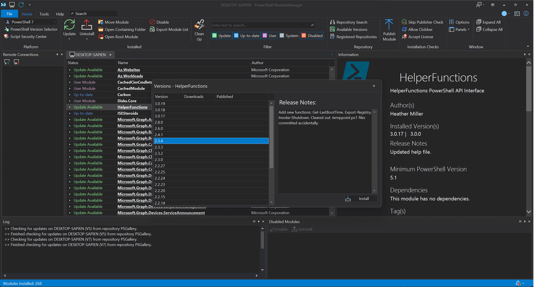
Task: Select version 3.0.19 in the list
Action: 211,104
